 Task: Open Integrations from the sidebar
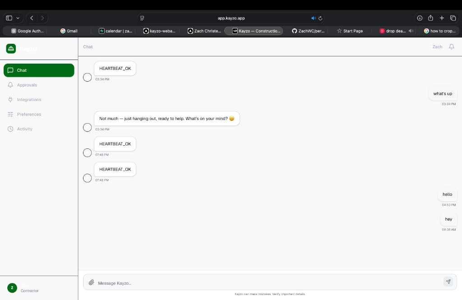29,99
